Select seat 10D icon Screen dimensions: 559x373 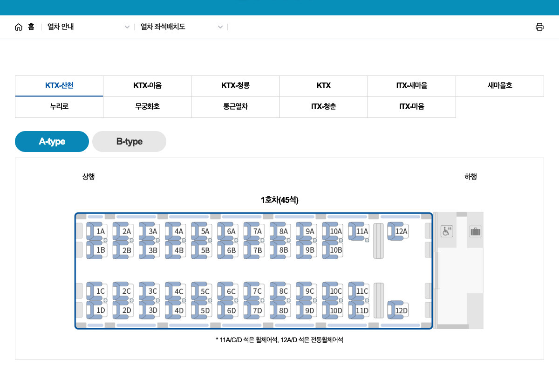point(332,310)
